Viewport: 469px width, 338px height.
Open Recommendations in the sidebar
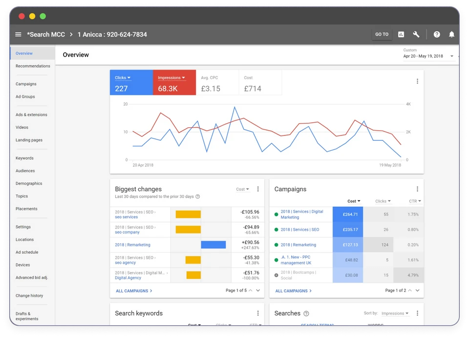pyautogui.click(x=33, y=66)
